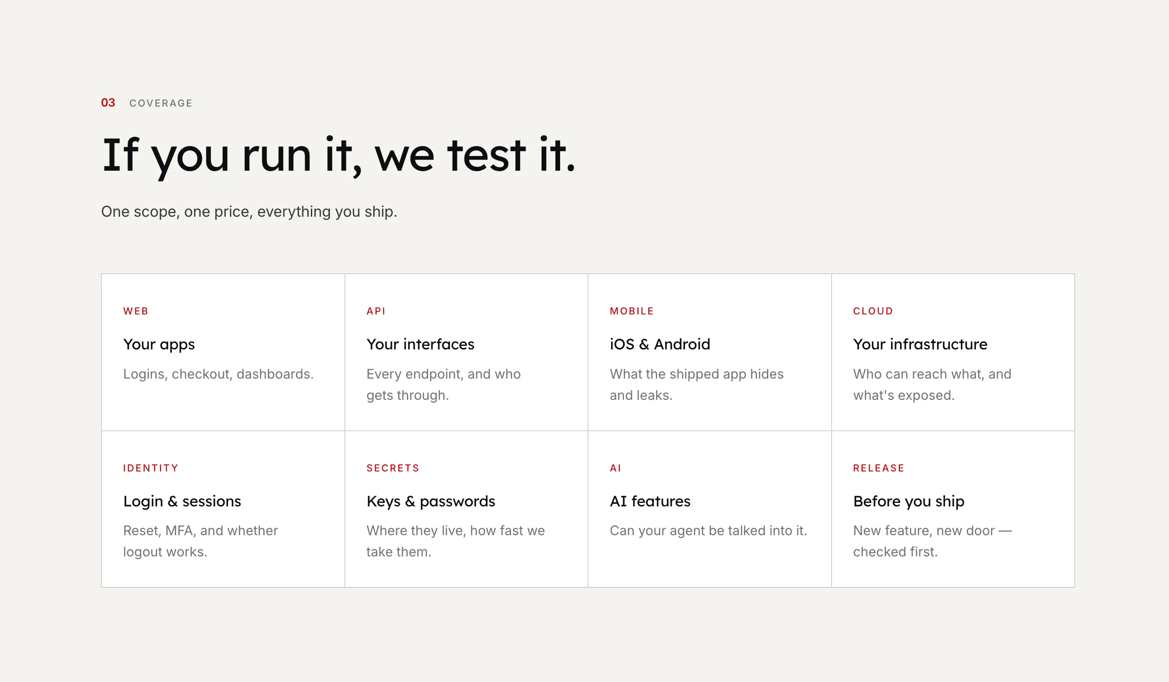1169x682 pixels.
Task: Click the "SECRETS" card label
Action: (393, 468)
